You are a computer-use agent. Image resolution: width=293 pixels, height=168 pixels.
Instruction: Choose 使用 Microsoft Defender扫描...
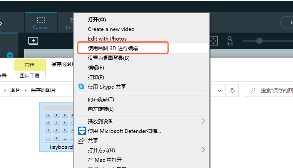pos(124,131)
